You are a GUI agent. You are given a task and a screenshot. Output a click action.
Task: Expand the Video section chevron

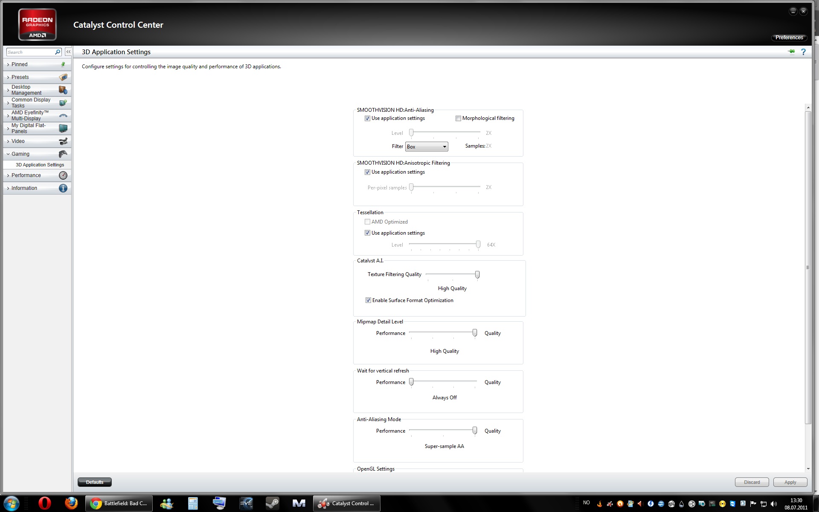pyautogui.click(x=8, y=141)
